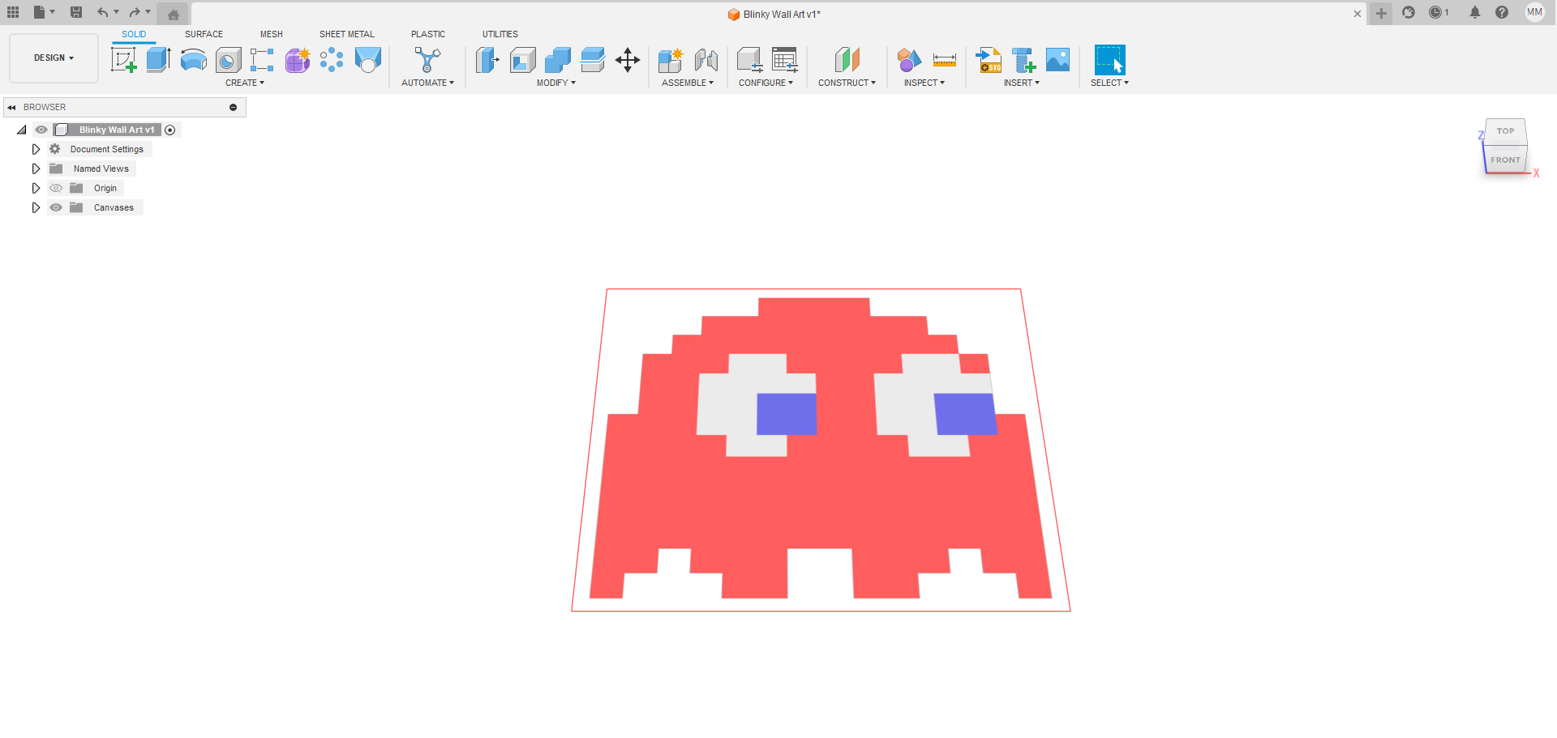Open the MM user profile button

pyautogui.click(x=1534, y=12)
